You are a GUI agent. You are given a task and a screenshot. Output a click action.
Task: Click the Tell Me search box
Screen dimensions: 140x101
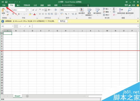click(75, 5)
